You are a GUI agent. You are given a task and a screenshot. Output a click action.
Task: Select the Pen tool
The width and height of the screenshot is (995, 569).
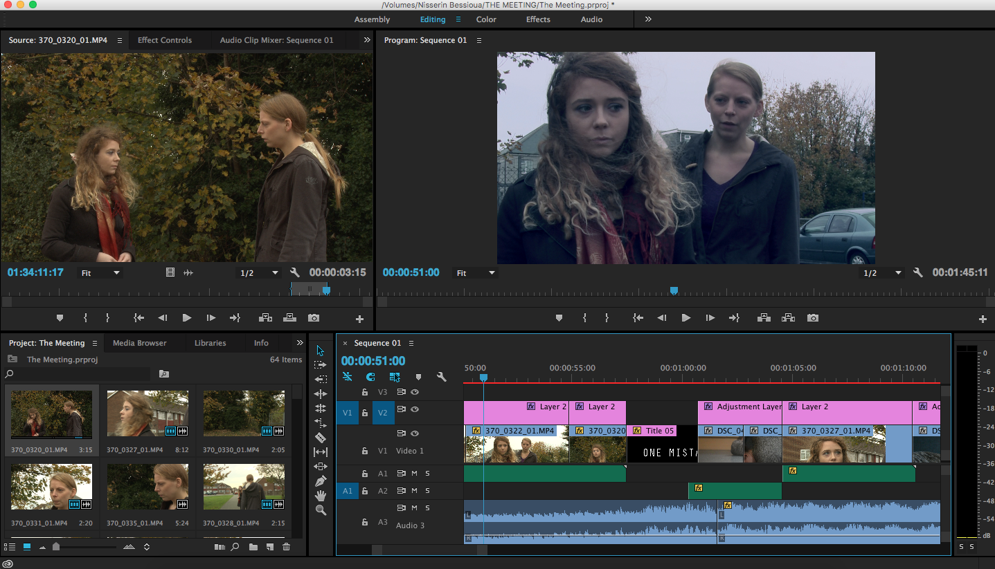[320, 481]
